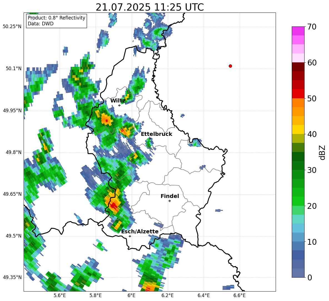Click the 30 value on the colorbar
The width and height of the screenshot is (329, 301).
pos(312,170)
